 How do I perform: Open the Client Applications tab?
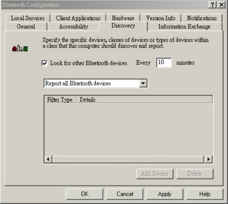78,18
